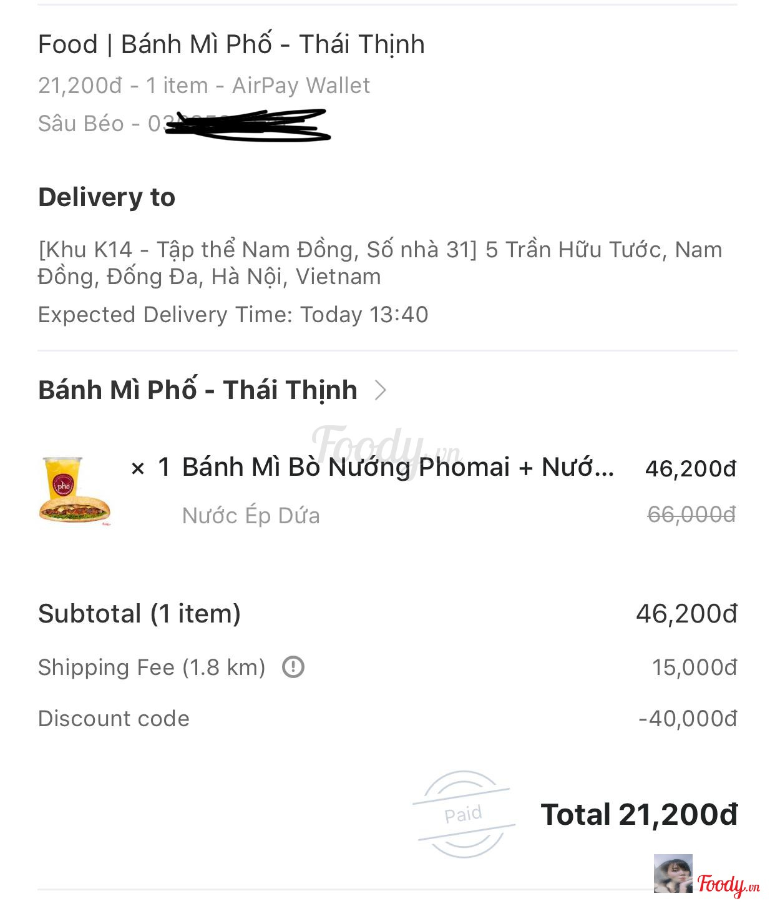This screenshot has width=775, height=906.
Task: Tap the crossed-out 66,000đ price
Action: [x=691, y=515]
